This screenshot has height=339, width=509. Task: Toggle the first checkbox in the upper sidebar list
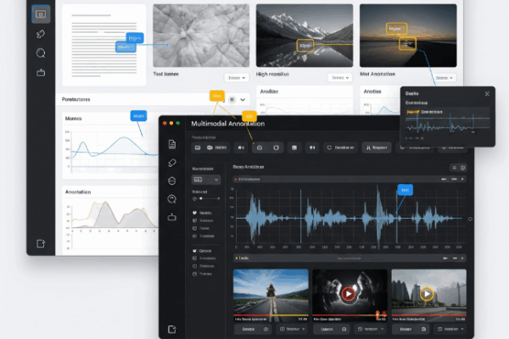[196, 213]
